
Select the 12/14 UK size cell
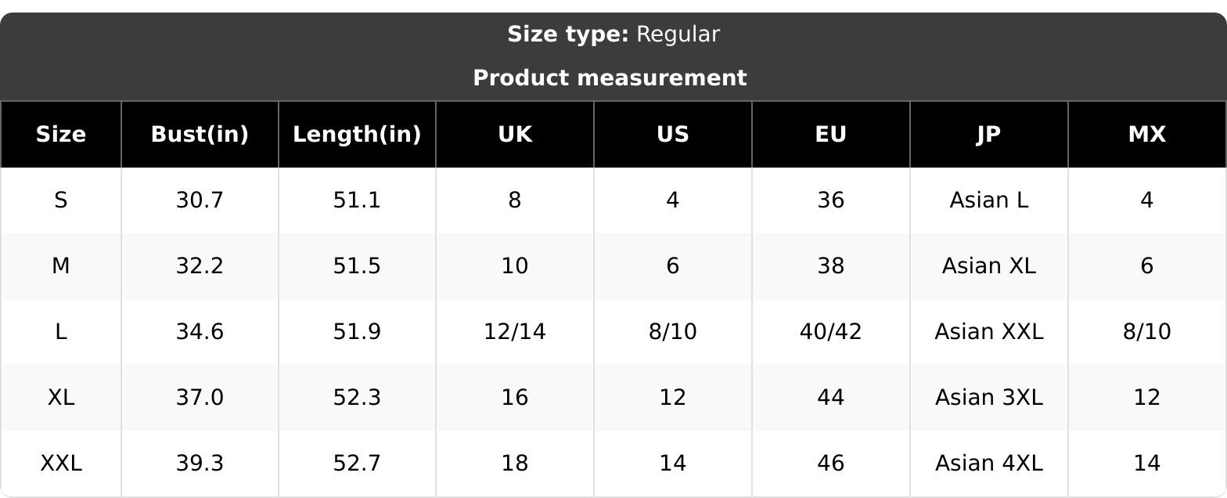(x=515, y=332)
